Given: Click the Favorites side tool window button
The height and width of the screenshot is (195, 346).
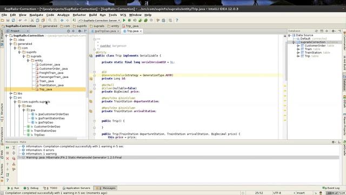Looking at the screenshot, I should click(x=2, y=173).
